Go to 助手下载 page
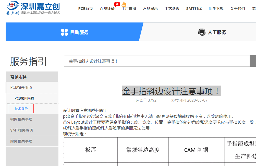 pos(216,9)
